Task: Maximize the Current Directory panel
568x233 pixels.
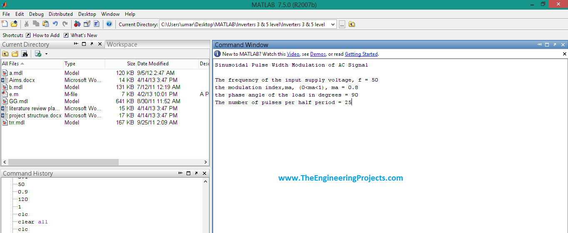Action: pyautogui.click(x=84, y=44)
